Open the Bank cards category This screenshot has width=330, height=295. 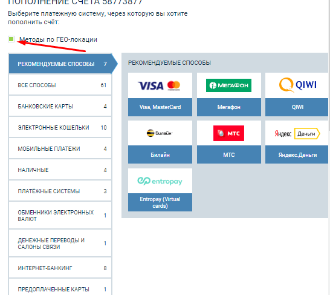point(60,106)
